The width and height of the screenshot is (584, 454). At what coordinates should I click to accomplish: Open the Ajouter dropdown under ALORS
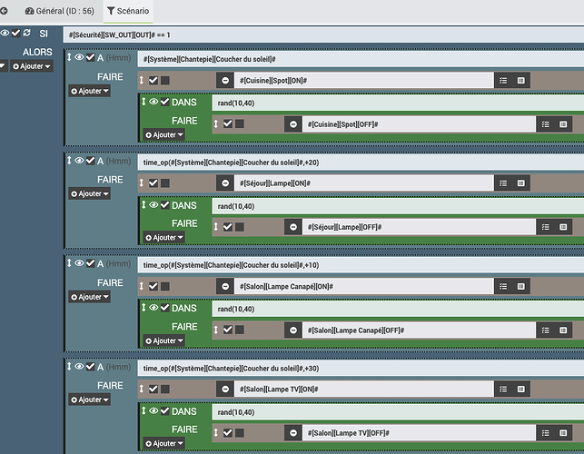pos(32,66)
